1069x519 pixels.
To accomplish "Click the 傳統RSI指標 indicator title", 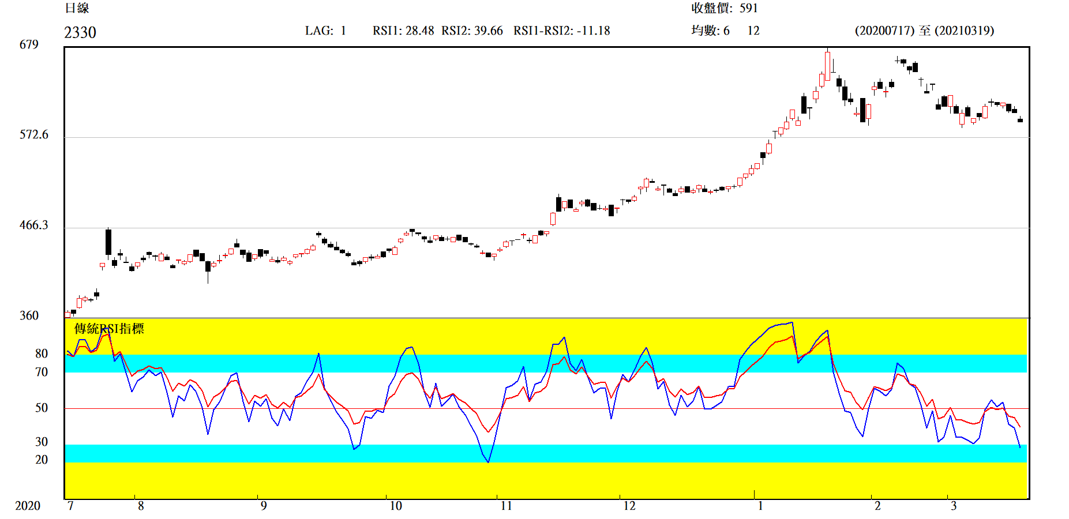I will tap(109, 329).
